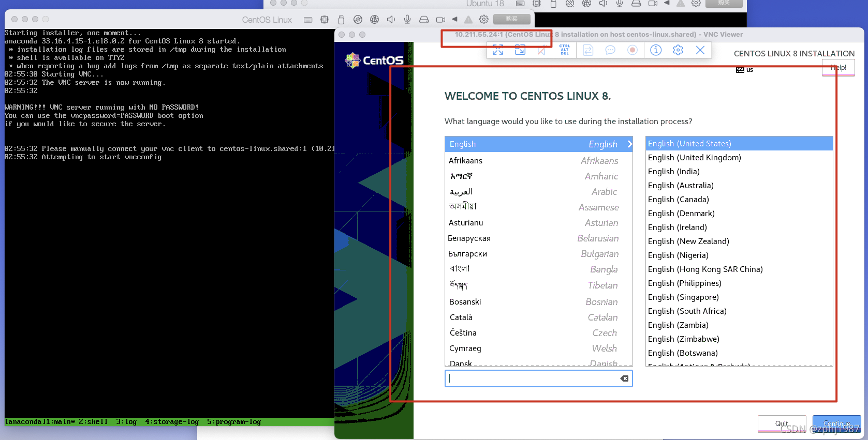Click network globe icon in CentOS Linux toolbar
This screenshot has height=440, width=868.
(x=374, y=20)
